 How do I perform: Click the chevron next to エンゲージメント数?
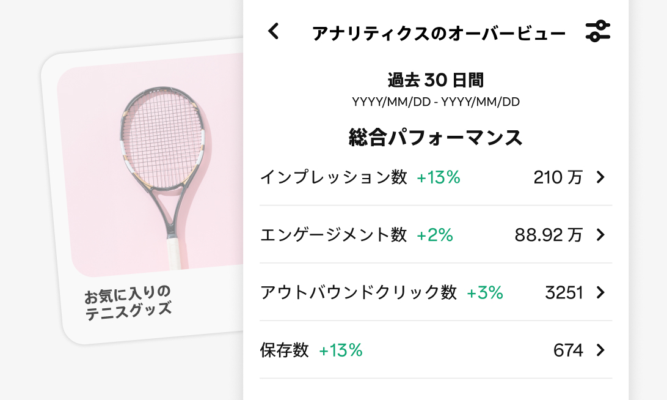coord(601,235)
